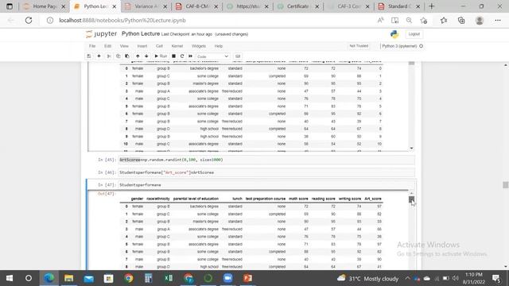The height and width of the screenshot is (286, 509).
Task: Close the Python Lecture tab
Action: click(115, 6)
